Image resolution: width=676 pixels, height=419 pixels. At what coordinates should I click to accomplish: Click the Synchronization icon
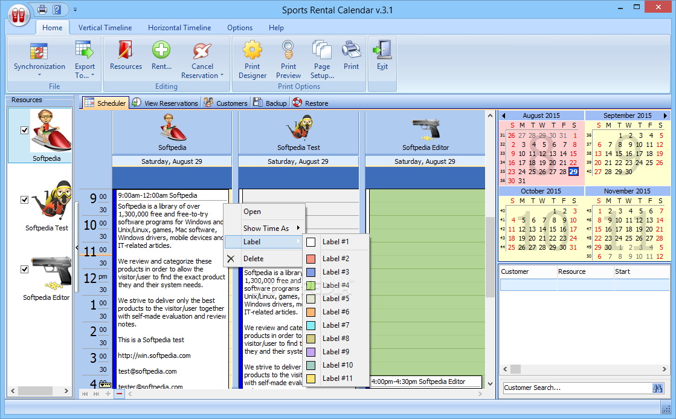(39, 51)
